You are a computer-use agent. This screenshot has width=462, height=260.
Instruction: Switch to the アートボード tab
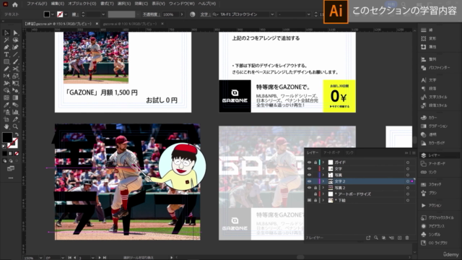(332, 152)
